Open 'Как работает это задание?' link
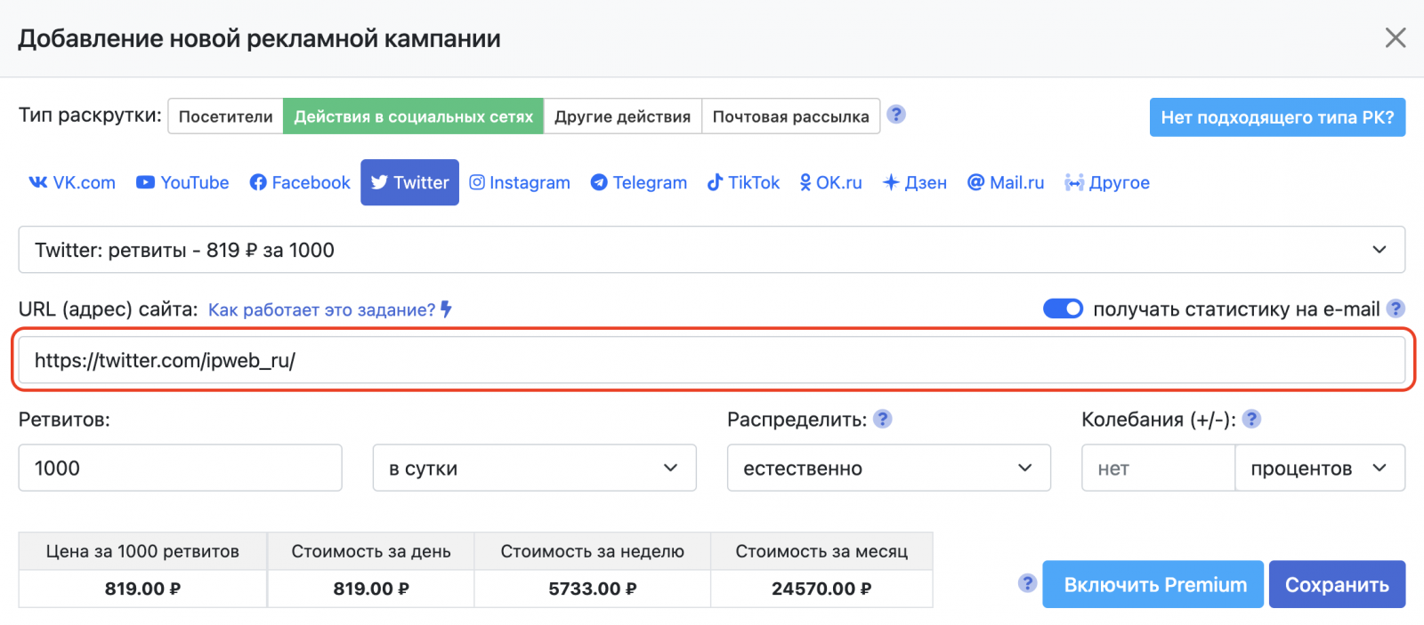 pos(322,309)
